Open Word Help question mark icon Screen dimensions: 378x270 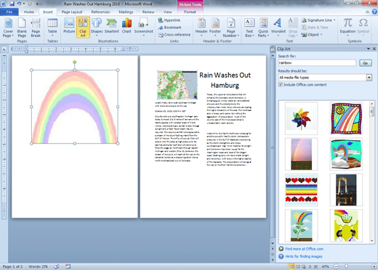click(x=374, y=12)
